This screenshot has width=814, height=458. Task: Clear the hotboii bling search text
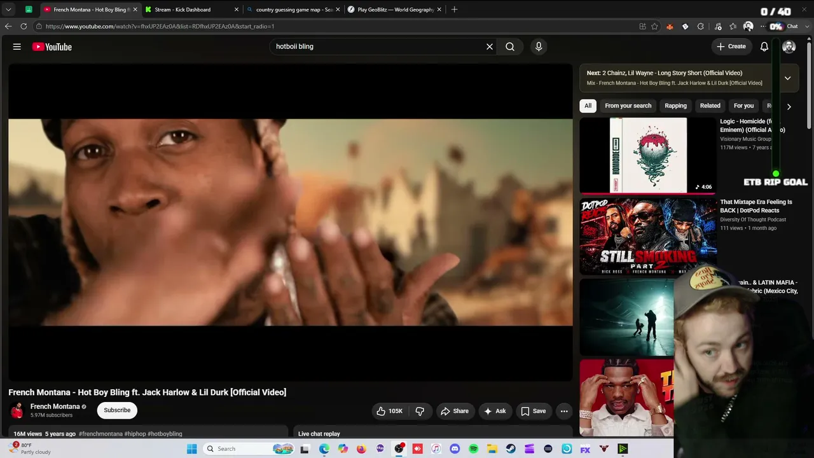(x=490, y=46)
